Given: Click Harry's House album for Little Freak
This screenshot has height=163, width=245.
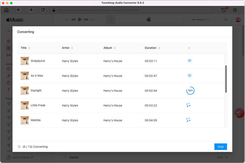Looking at the screenshot, I should pos(113,105).
